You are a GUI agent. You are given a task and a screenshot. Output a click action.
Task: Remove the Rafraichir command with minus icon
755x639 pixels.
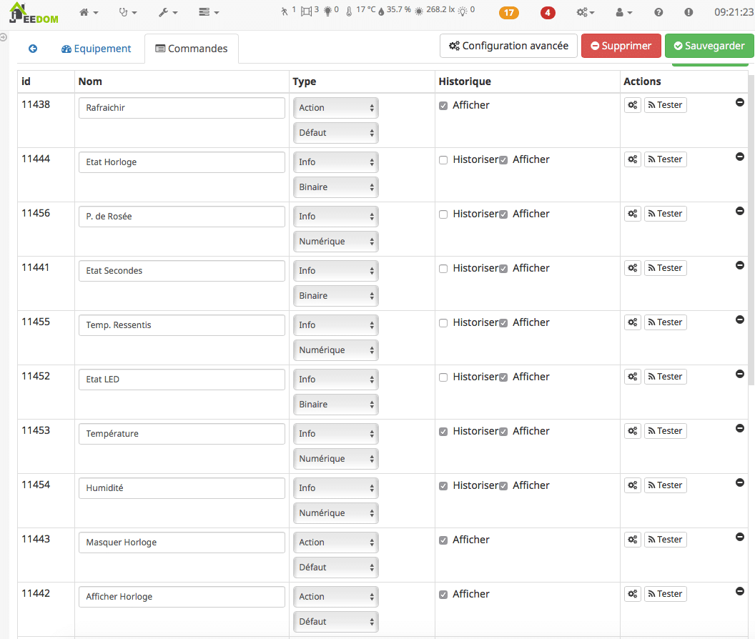pos(740,102)
